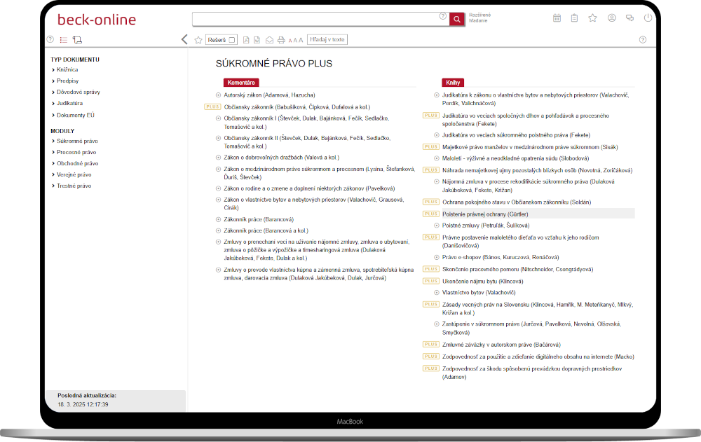This screenshot has width=701, height=442.
Task: Send the document by email envelope icon
Action: pos(269,40)
